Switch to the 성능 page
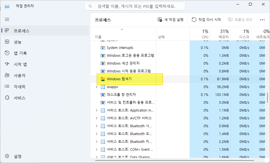The width and height of the screenshot is (270, 163). (x=45, y=42)
